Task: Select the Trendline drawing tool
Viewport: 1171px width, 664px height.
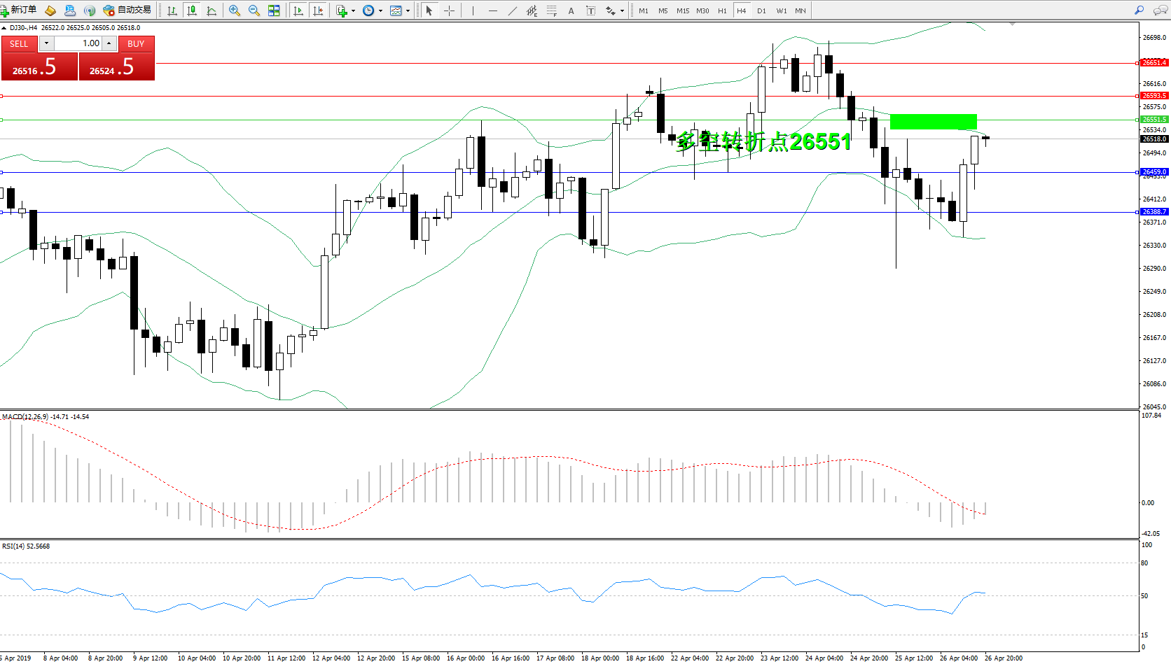Action: click(x=513, y=10)
